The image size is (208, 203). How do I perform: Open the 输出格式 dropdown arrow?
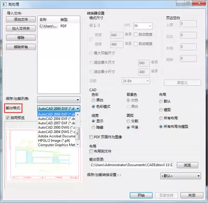[x=78, y=109]
